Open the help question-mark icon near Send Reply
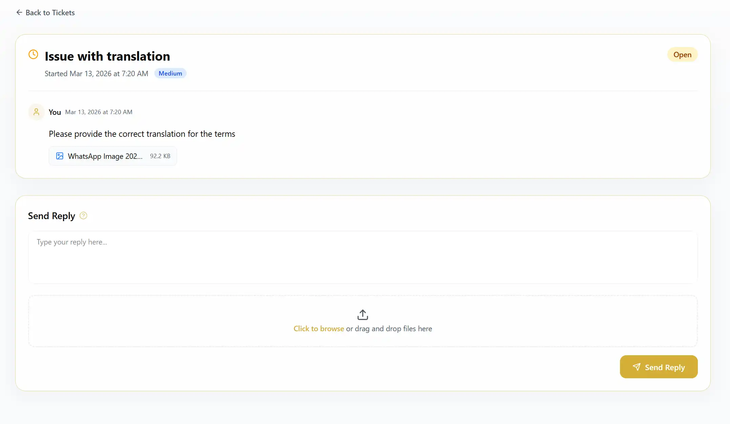Image resolution: width=730 pixels, height=424 pixels. [x=83, y=215]
